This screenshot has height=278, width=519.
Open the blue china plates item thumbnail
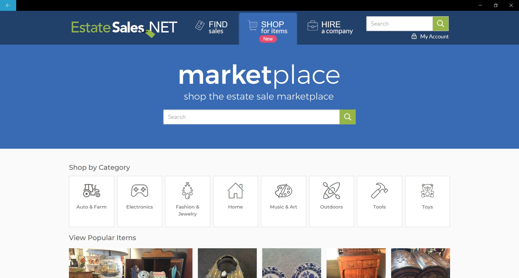pos(292,263)
